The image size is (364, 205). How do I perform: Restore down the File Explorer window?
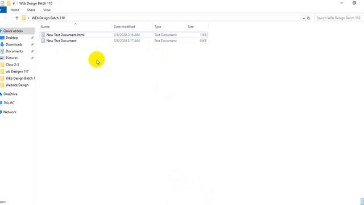tap(354, 3)
